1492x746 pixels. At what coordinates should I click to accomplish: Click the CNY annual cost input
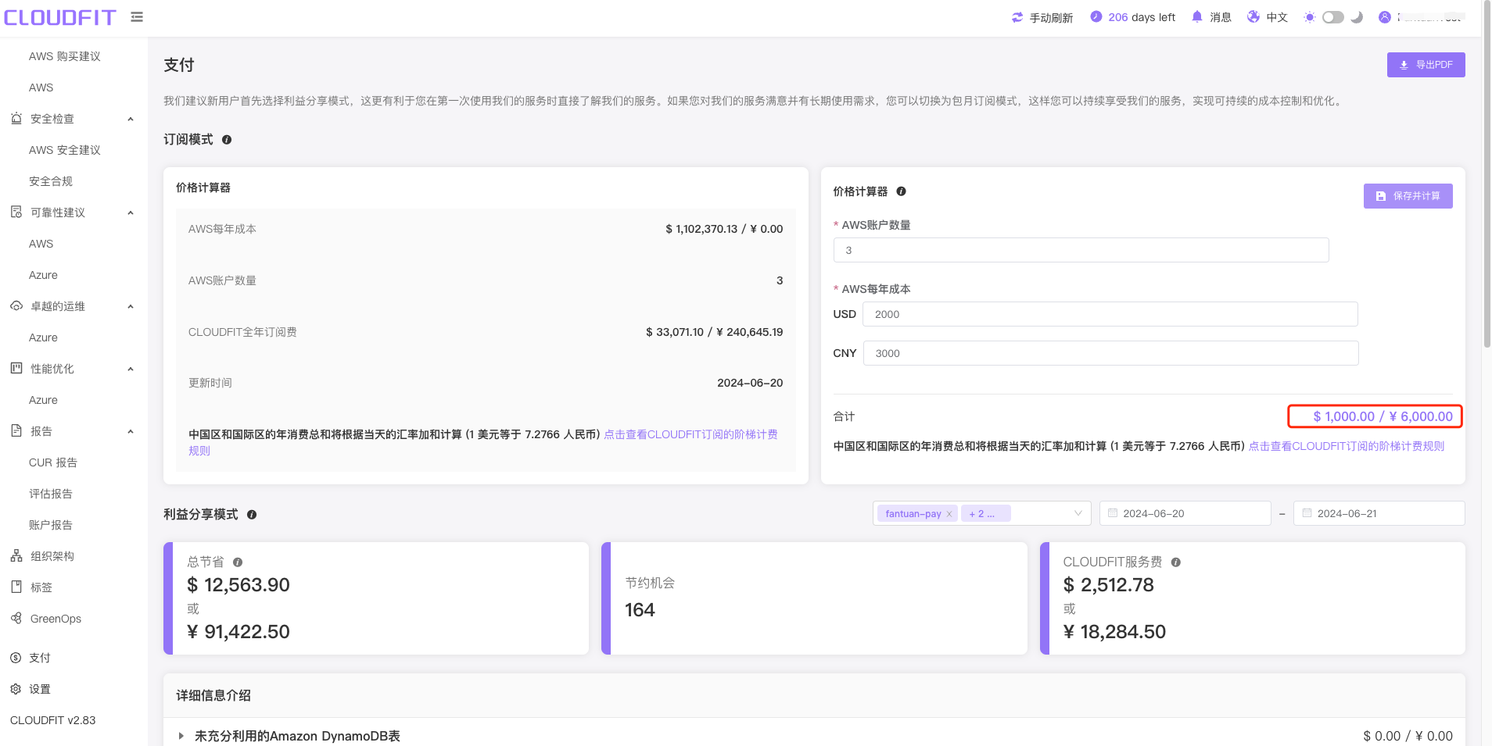point(1110,353)
